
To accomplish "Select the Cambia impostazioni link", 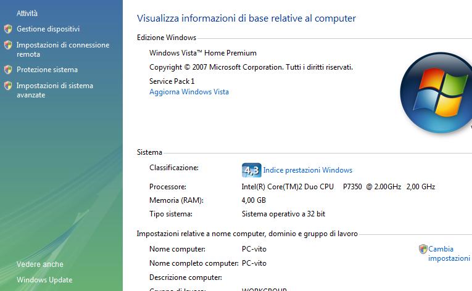I will point(449,253).
